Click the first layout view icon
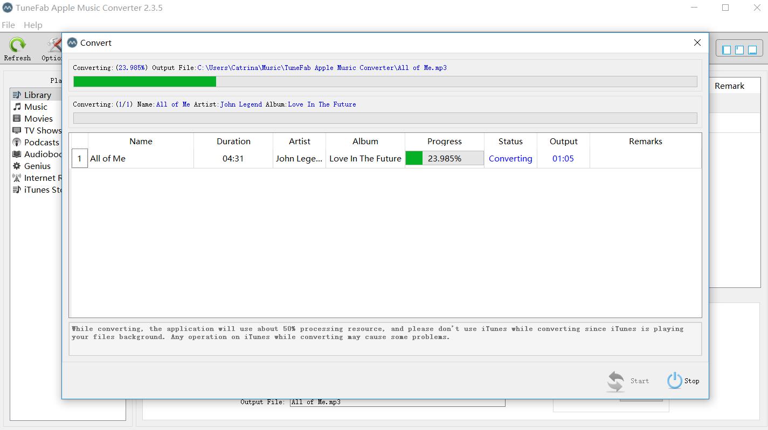 pyautogui.click(x=727, y=50)
